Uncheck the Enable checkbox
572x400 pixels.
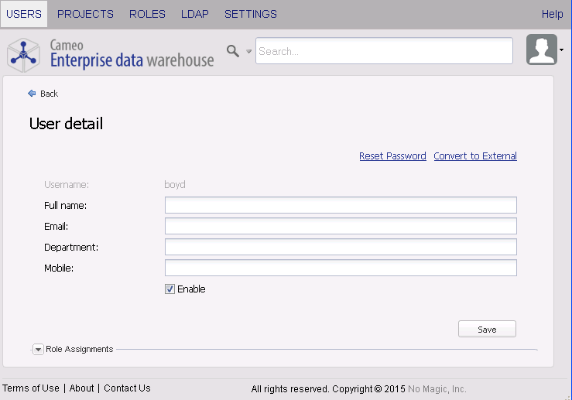pyautogui.click(x=170, y=289)
